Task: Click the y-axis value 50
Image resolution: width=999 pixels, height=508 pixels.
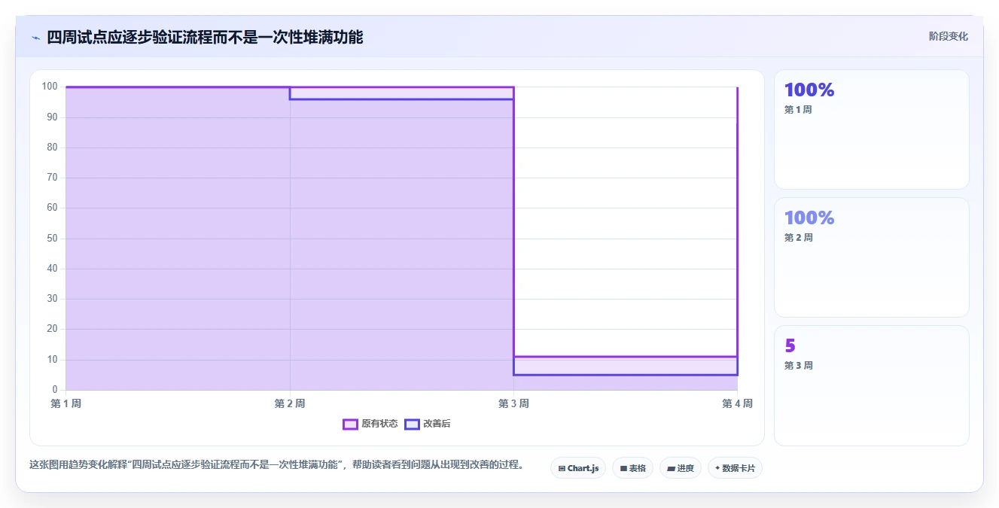Action: click(x=52, y=239)
